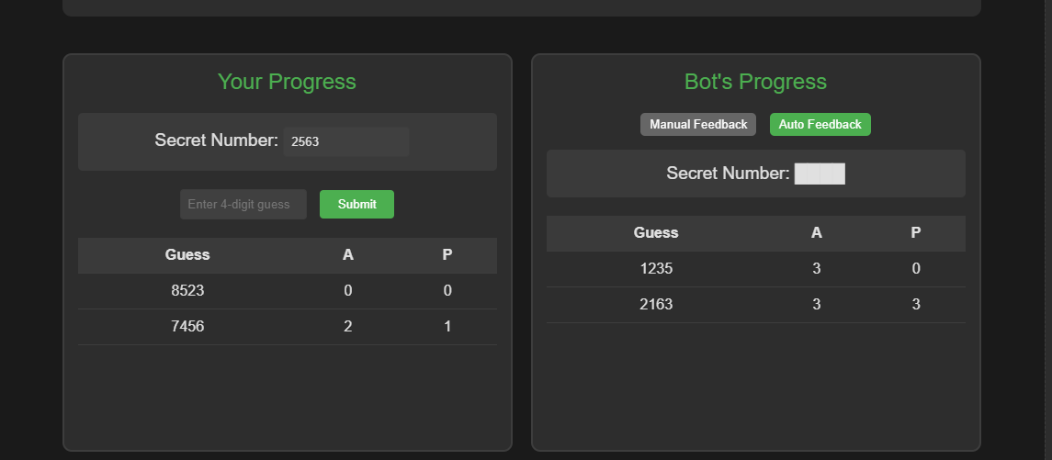Click the bot's hidden Secret Number box
Image resolution: width=1052 pixels, height=460 pixels.
pos(820,174)
